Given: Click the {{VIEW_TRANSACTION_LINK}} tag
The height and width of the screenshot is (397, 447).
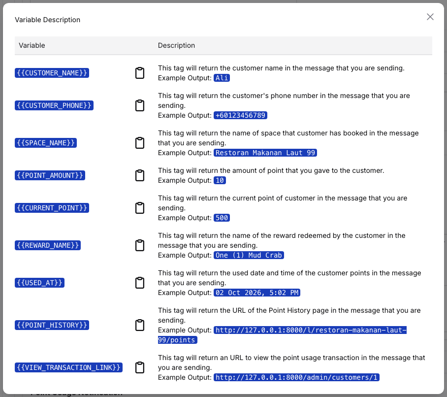Looking at the screenshot, I should (69, 367).
